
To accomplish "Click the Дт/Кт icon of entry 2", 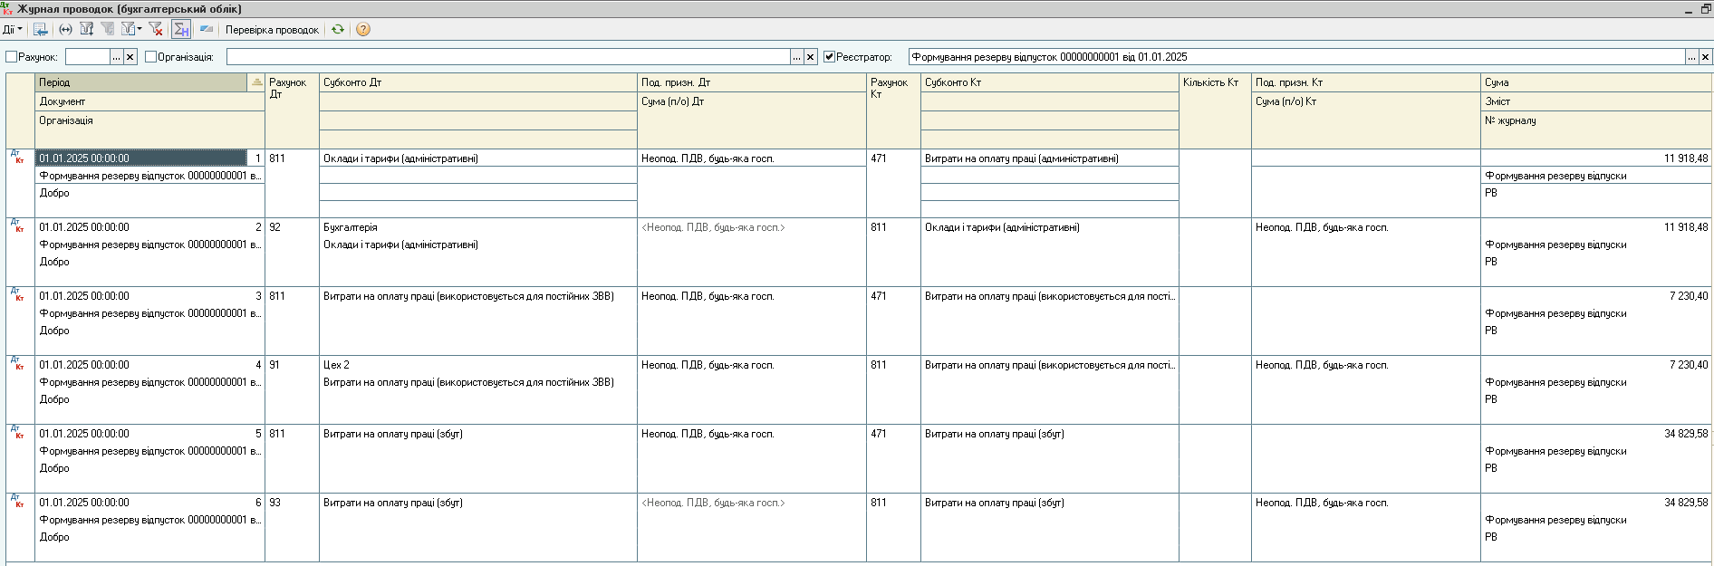I will (x=17, y=226).
